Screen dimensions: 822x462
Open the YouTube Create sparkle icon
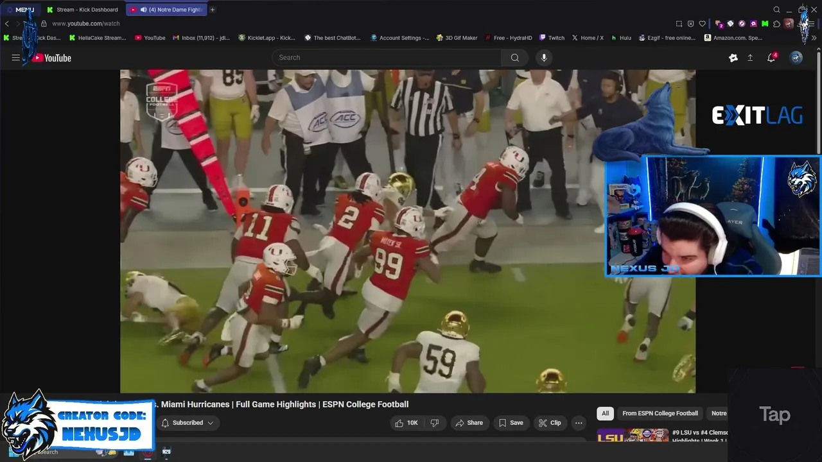coord(733,58)
